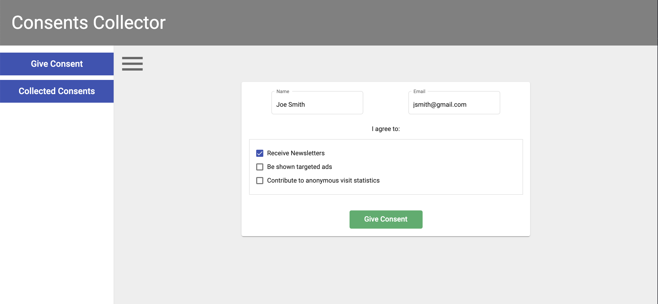Image resolution: width=658 pixels, height=304 pixels.
Task: Click the middle bar of the hamburger icon
Action: (132, 64)
